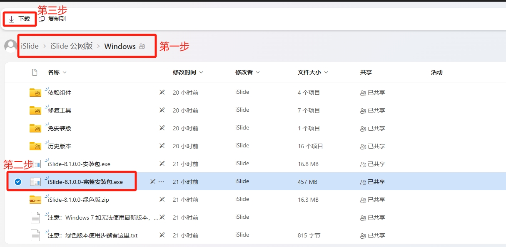Open the iSlide breadcrumb root

[30, 46]
